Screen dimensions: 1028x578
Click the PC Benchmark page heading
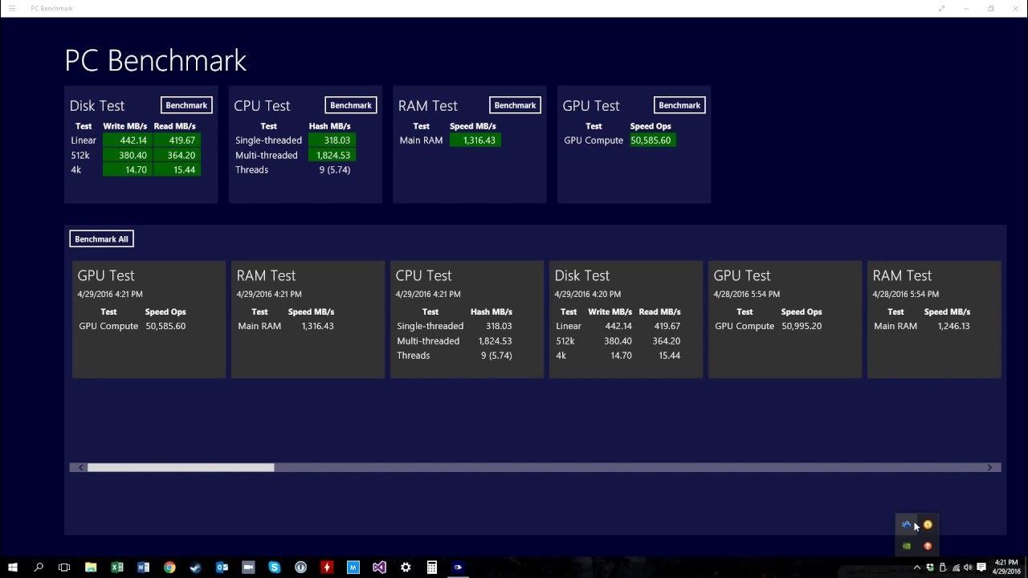point(156,61)
